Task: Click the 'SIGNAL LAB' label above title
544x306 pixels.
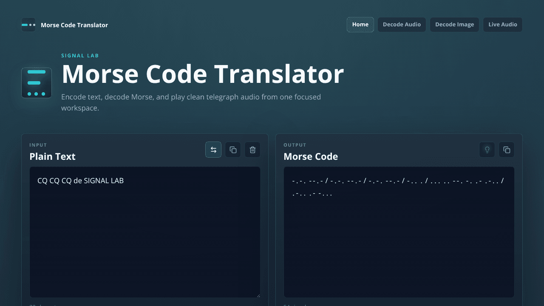Action: click(80, 56)
